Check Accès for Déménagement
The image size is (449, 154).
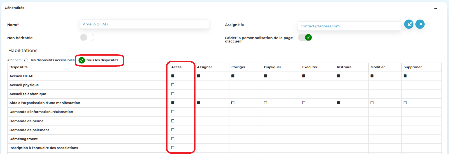pyautogui.click(x=173, y=139)
